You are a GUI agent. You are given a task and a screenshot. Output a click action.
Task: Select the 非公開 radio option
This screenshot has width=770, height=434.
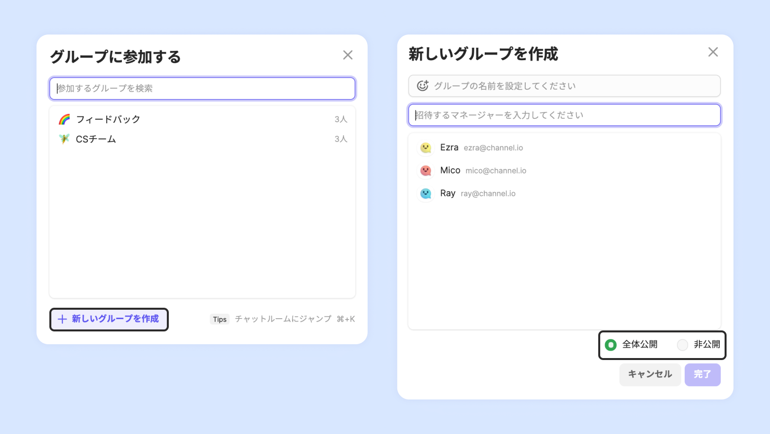[x=683, y=345]
